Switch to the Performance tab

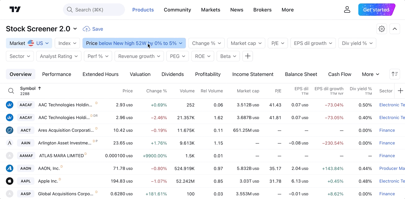click(x=57, y=74)
